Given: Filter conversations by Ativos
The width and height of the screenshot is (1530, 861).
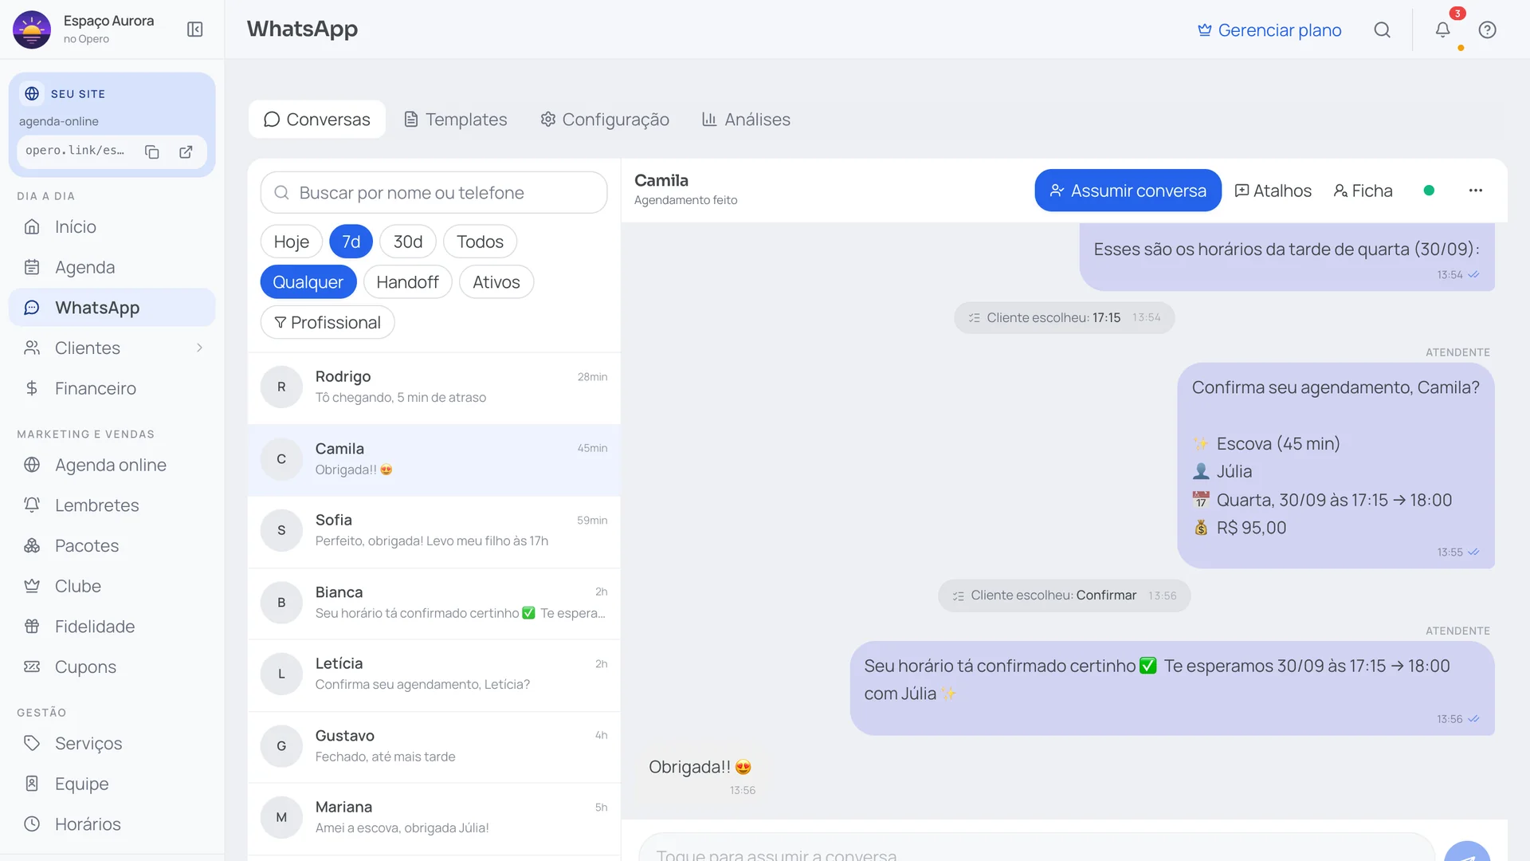Looking at the screenshot, I should [x=496, y=282].
